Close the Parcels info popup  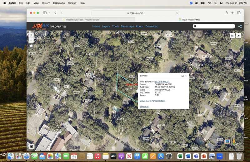(x=186, y=76)
